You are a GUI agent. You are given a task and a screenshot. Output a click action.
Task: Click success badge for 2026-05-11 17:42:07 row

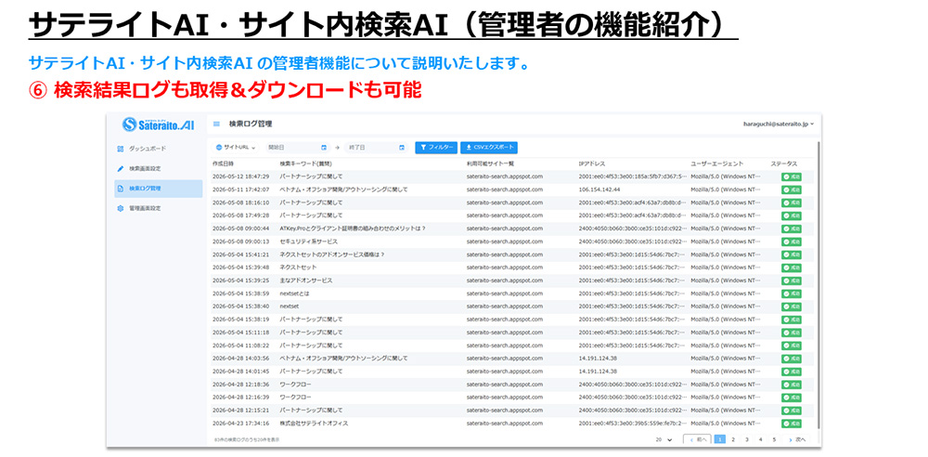tap(792, 189)
